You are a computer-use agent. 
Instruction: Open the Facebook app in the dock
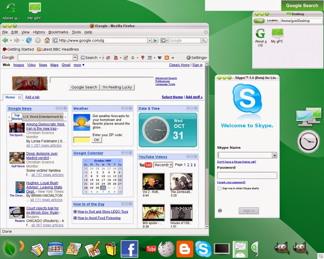point(129,249)
